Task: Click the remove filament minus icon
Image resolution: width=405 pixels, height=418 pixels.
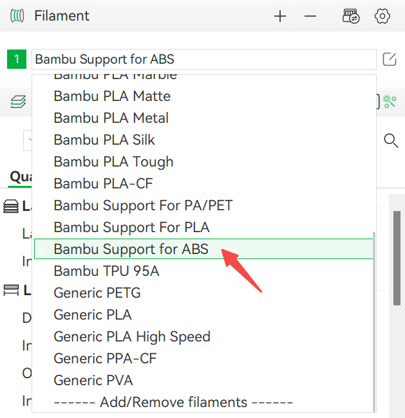Action: (x=310, y=16)
